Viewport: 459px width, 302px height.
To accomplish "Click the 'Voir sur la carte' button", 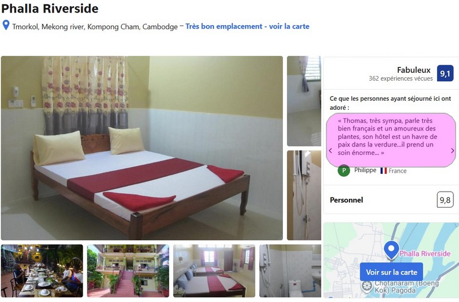I will click(x=391, y=272).
